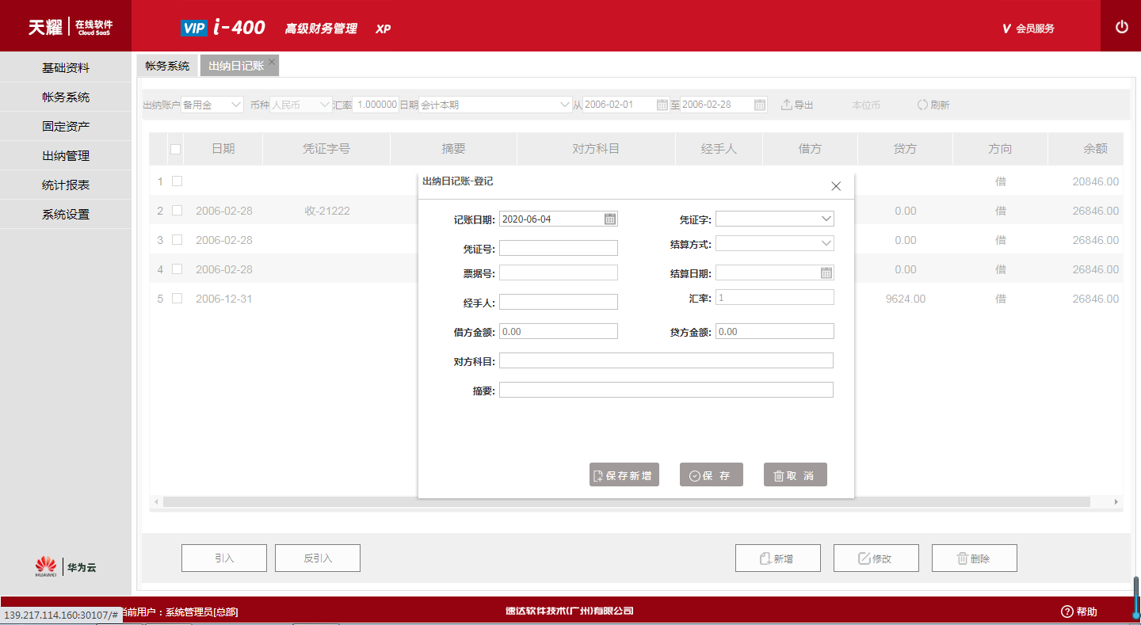Tick the checkbox on row 1

[x=177, y=181]
